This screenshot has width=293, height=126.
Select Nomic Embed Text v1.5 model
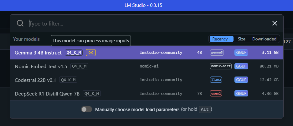pos(146,66)
